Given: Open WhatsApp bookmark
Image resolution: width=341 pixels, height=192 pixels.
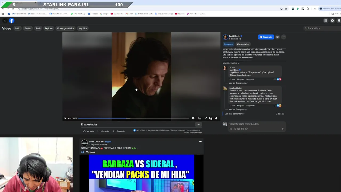Looking at the screenshot, I should (x=78, y=14).
